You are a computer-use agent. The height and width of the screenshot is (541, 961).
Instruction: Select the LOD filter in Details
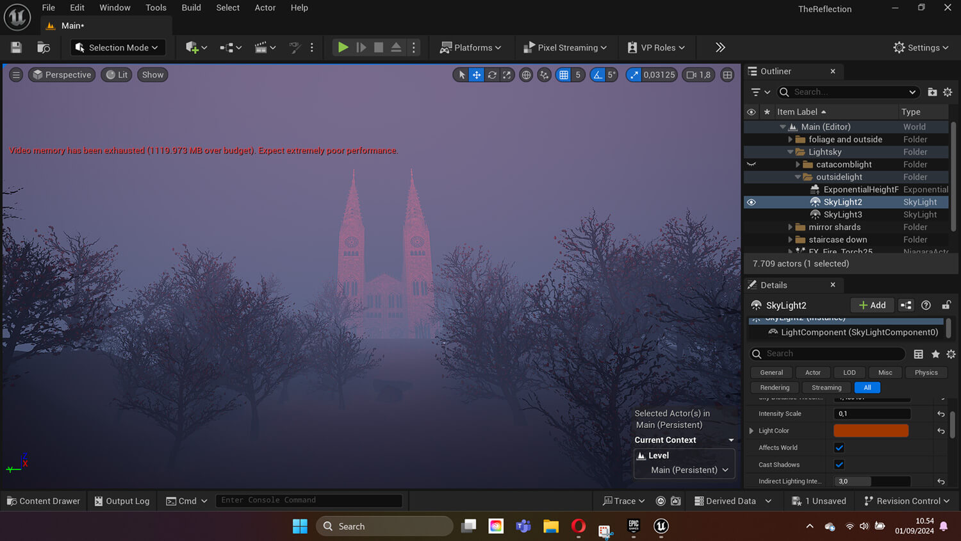(x=850, y=372)
